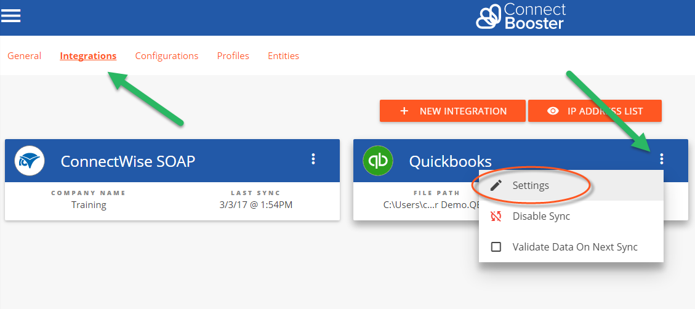The height and width of the screenshot is (309, 695).
Task: Go to the Entities tab
Action: click(x=283, y=56)
